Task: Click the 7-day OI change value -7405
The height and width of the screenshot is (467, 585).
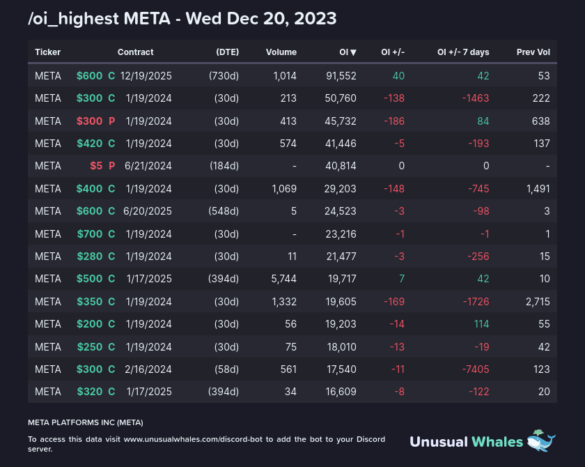Action: tap(476, 369)
